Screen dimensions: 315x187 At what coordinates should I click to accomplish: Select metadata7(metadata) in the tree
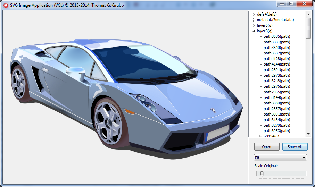tap(275, 20)
